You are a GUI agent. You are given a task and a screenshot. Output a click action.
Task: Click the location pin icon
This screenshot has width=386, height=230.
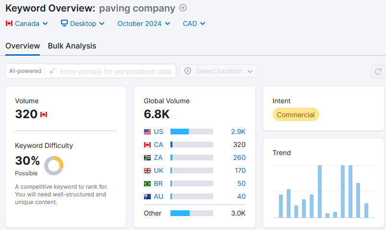coord(188,71)
